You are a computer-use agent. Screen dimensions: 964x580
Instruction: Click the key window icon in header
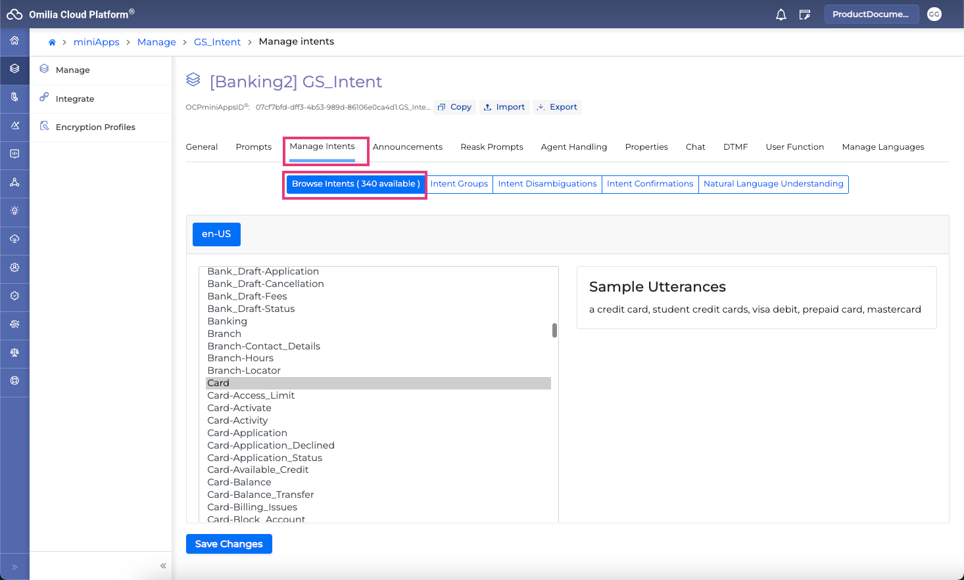pos(804,14)
